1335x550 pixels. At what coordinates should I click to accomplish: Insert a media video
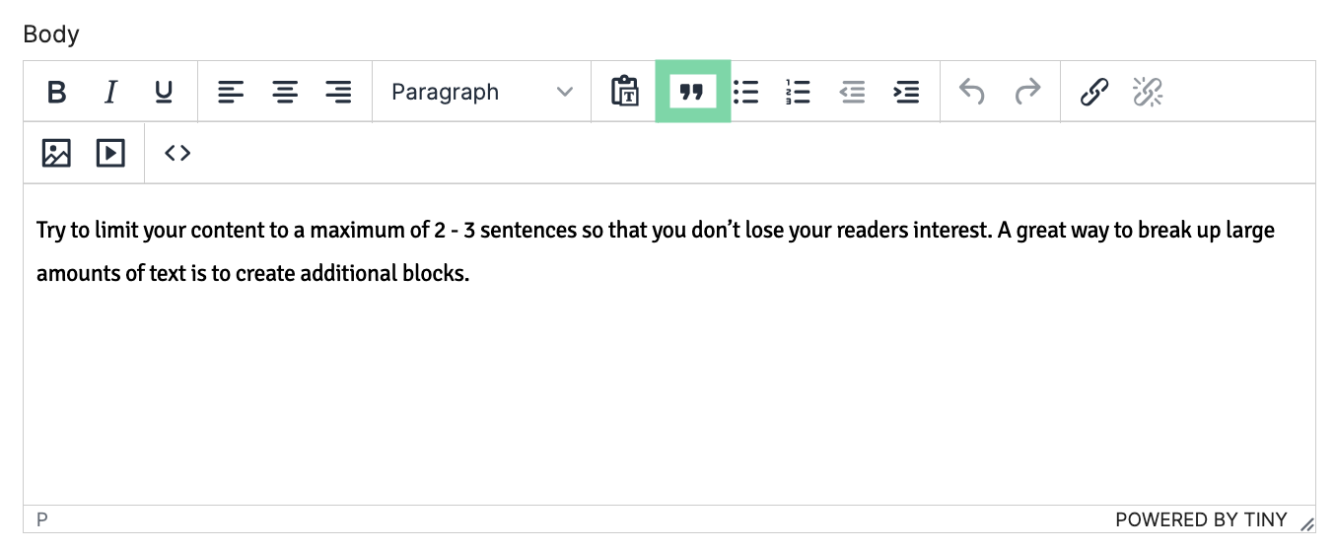(110, 153)
